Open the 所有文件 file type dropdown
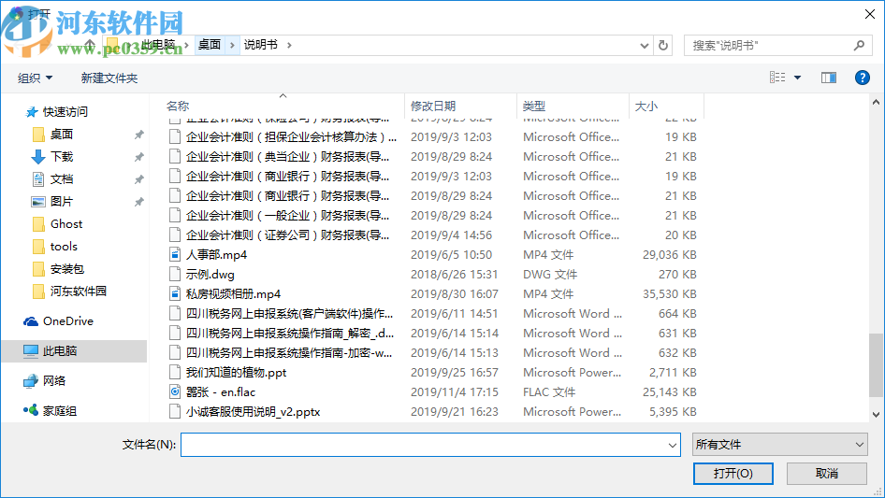Image resolution: width=885 pixels, height=498 pixels. (780, 445)
